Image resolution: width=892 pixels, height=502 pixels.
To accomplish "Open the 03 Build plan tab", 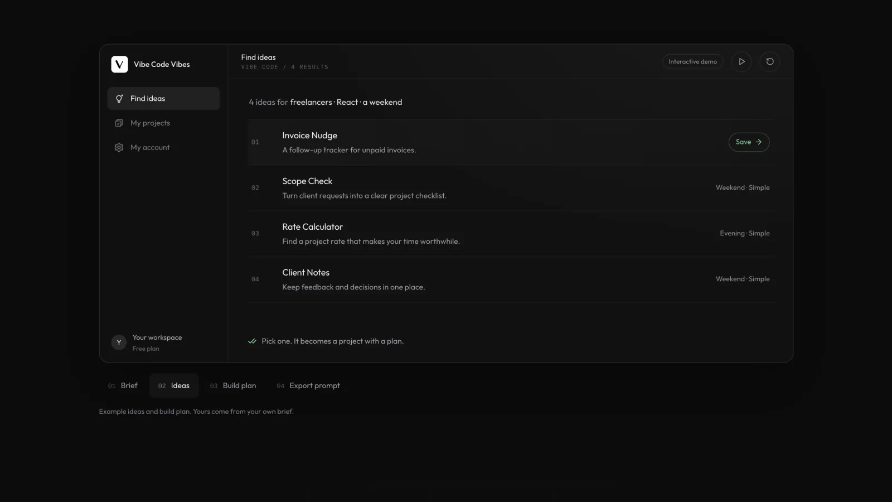I will [233, 385].
